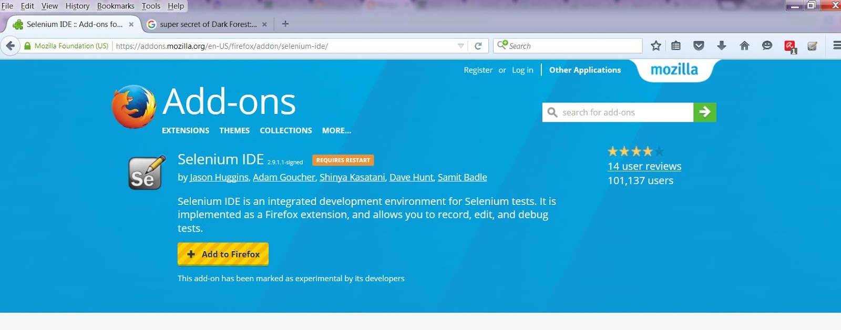The height and width of the screenshot is (330, 841).
Task: Close the Selenium IDE tab
Action: point(131,24)
